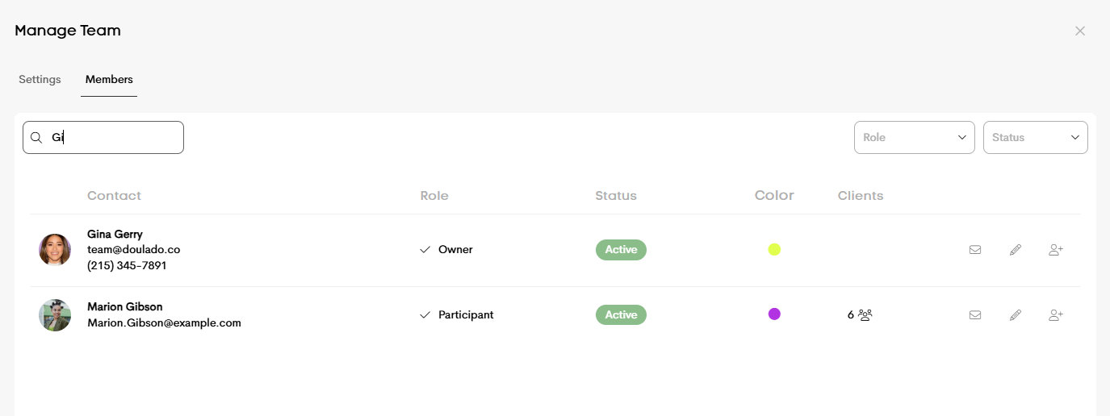Image resolution: width=1110 pixels, height=416 pixels.
Task: Click Gina Gerry's yellow color swatch
Action: 774,250
